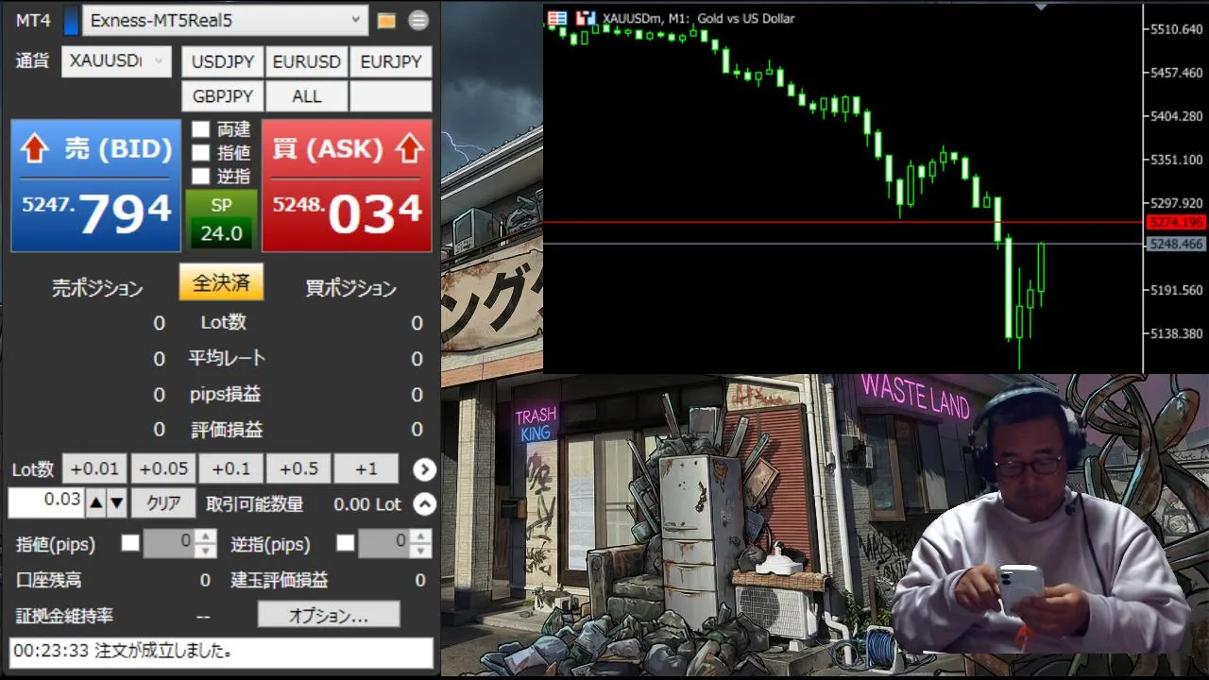Click the red 5274.196 price line label

[1175, 223]
